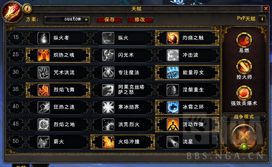Viewport: 272px width, 167px height.
Task: Click the 控火师 PvP talent icon
Action: pos(244,67)
